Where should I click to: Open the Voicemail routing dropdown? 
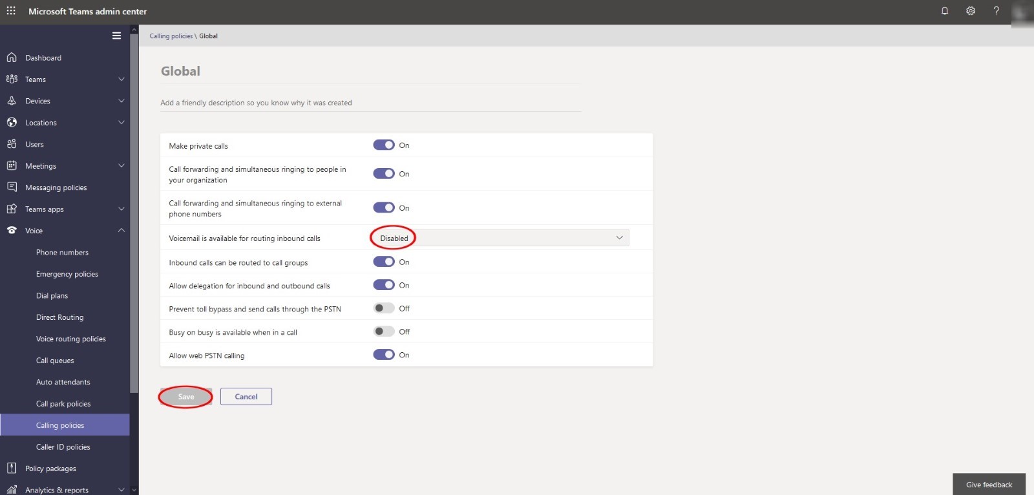[501, 238]
